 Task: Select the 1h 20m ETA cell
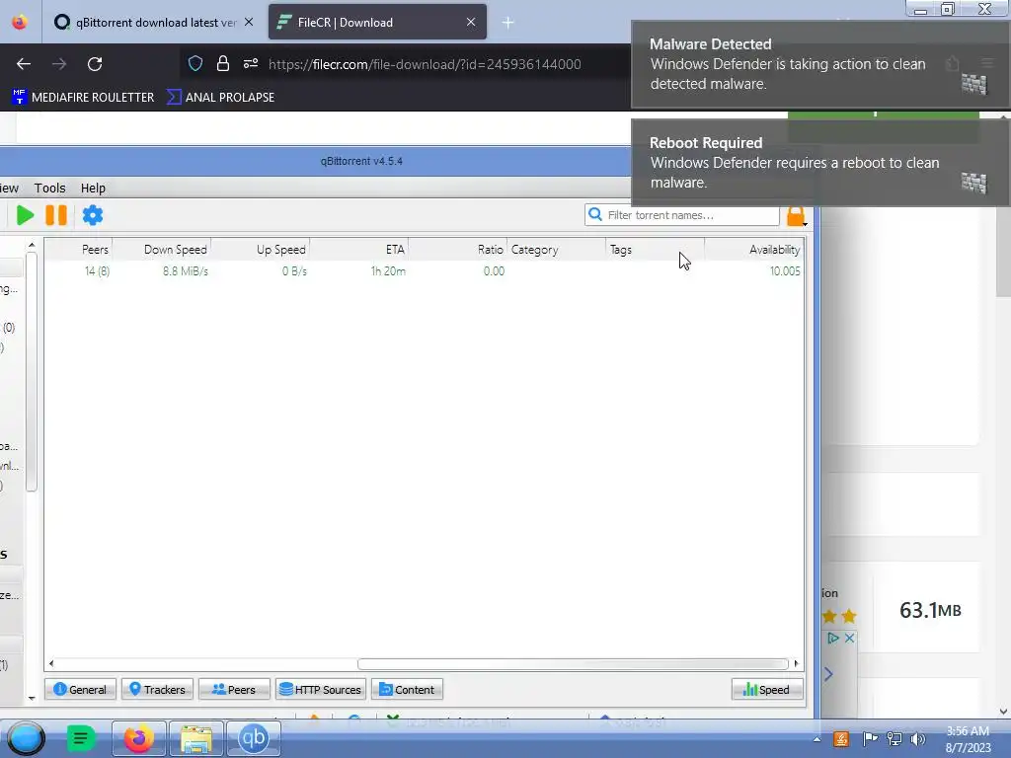point(388,271)
